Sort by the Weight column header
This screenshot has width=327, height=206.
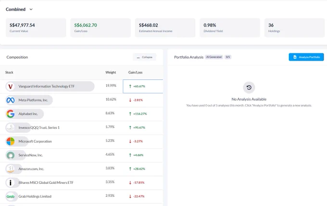111,72
